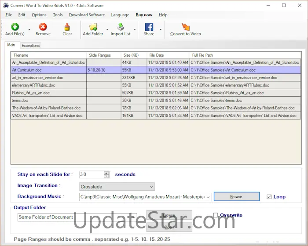
Task: Expand the Add File(s) dropdown arrow
Action: (x=29, y=29)
